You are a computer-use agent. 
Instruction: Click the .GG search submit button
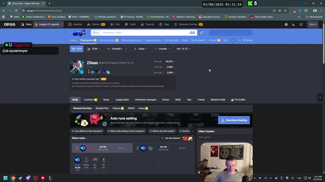192,33
